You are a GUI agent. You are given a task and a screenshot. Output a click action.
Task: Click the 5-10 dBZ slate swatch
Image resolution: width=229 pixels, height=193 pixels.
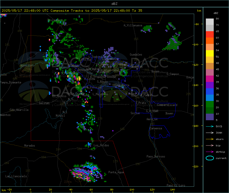tap(210, 117)
